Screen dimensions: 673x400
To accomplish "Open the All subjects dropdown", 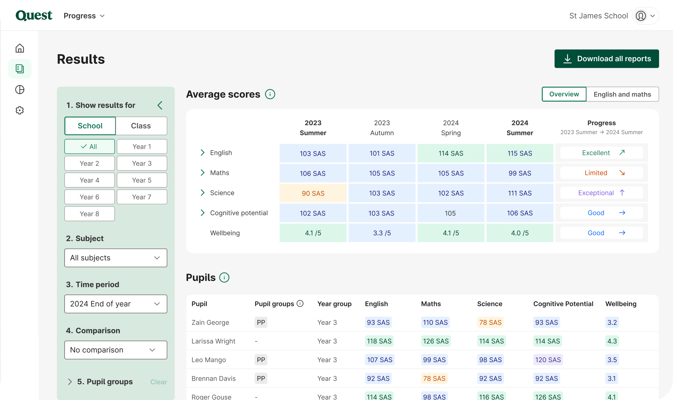I will coord(115,258).
